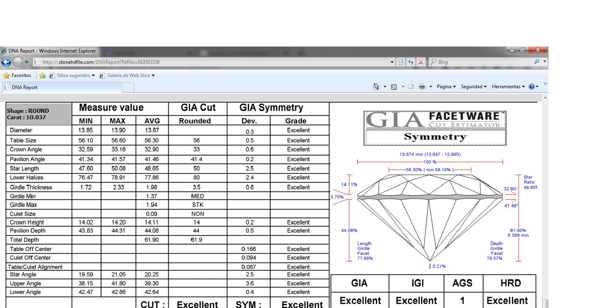Screen dimensions: 604x308
Task: Go to Home page icon
Action: (376, 87)
